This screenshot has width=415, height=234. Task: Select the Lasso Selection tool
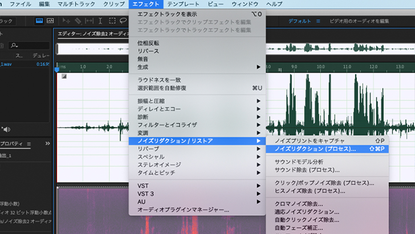(x=123, y=21)
